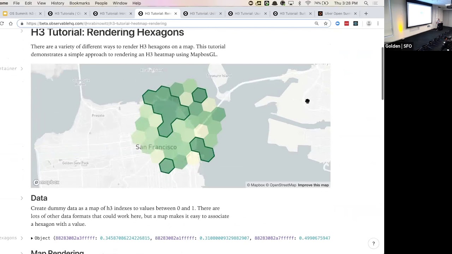Viewport: 452px width, 254px height.
Task: Open the Zoom blue camera extension
Action: 338,23
